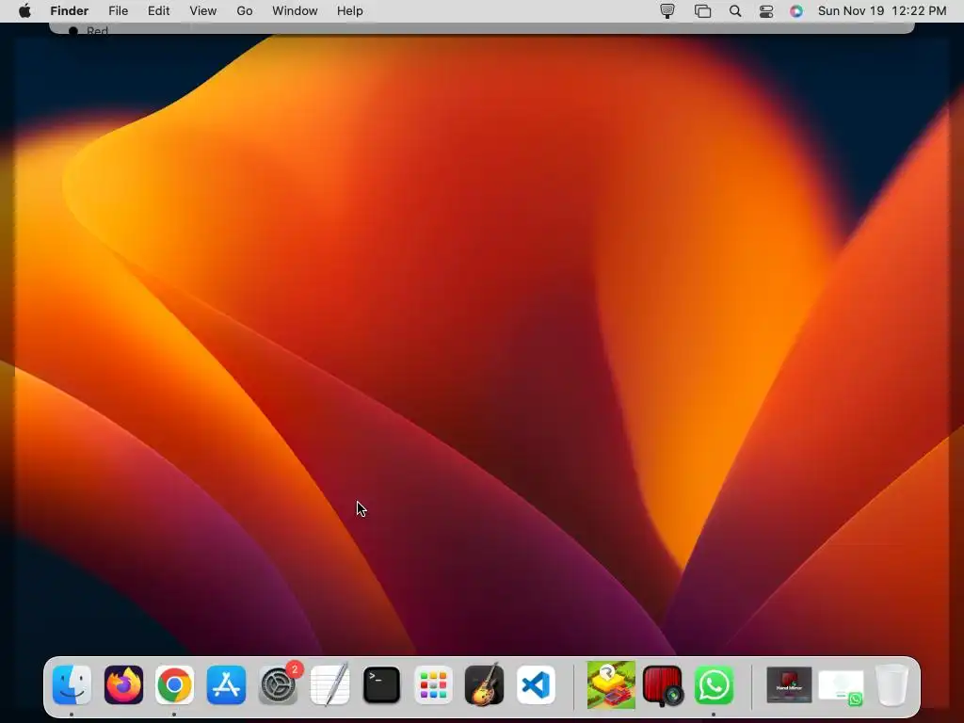Activate Siri from menu bar
Viewport: 964px width, 723px height.
(796, 11)
